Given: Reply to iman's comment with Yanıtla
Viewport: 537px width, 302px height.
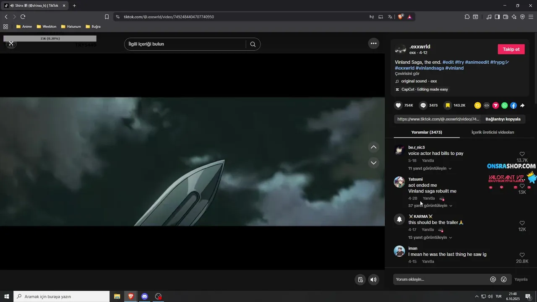Looking at the screenshot, I should pyautogui.click(x=428, y=261).
